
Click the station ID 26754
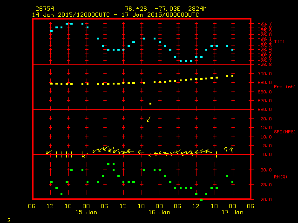pyautogui.click(x=45, y=9)
